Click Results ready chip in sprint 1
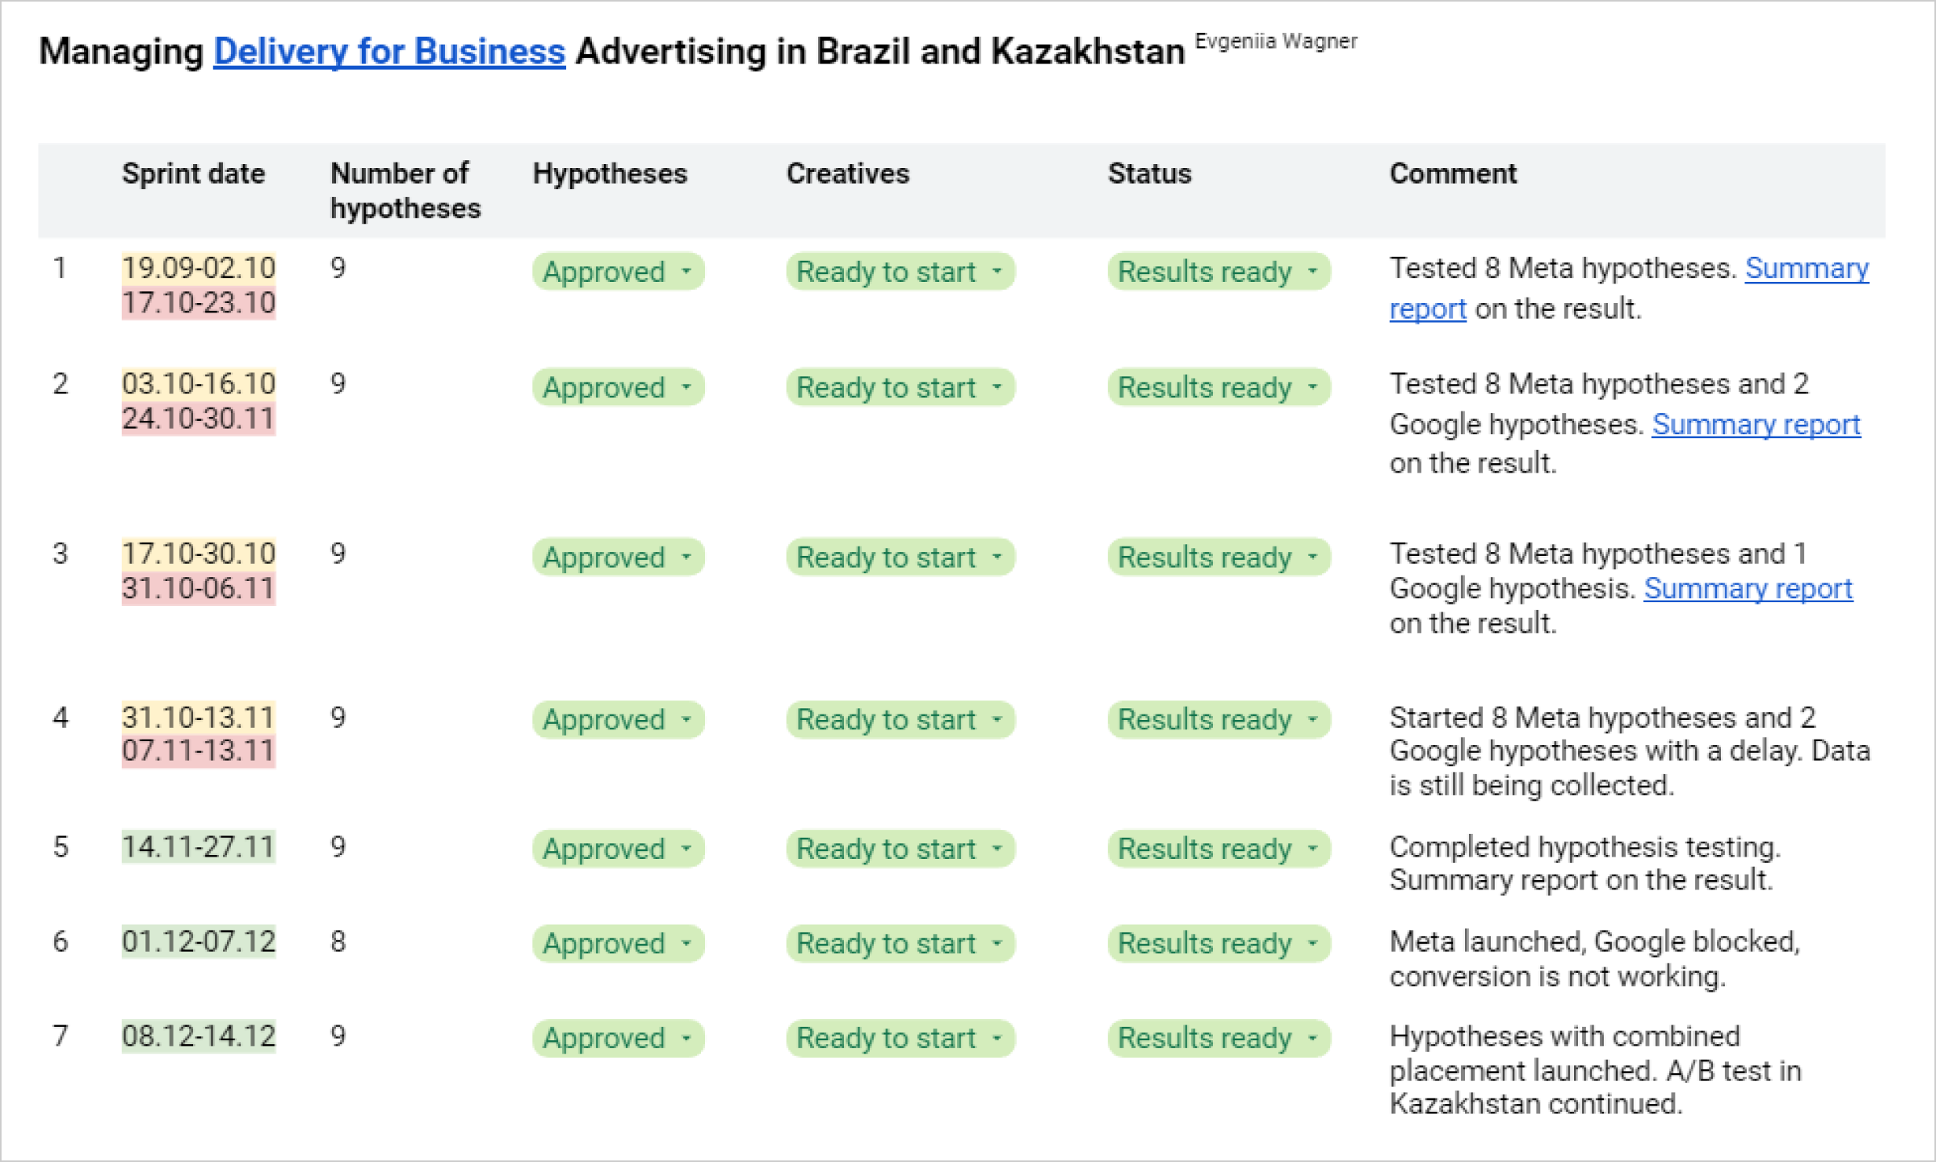 point(1204,272)
